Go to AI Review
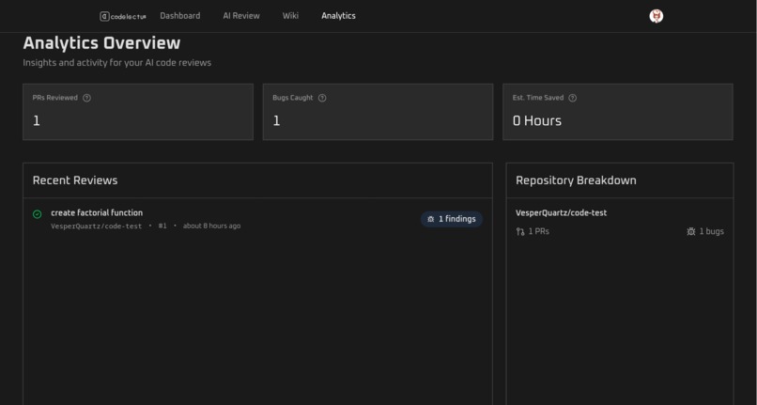This screenshot has width=757, height=405. point(241,16)
